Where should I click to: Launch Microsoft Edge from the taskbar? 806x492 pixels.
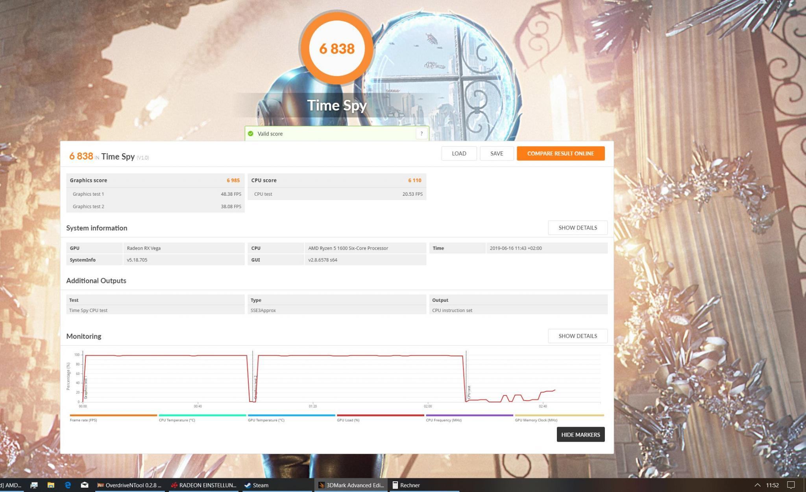pos(68,485)
